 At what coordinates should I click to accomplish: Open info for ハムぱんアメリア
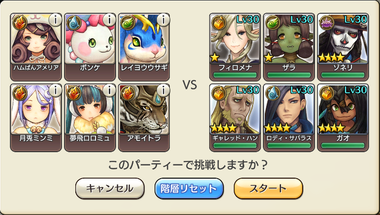click(x=56, y=20)
